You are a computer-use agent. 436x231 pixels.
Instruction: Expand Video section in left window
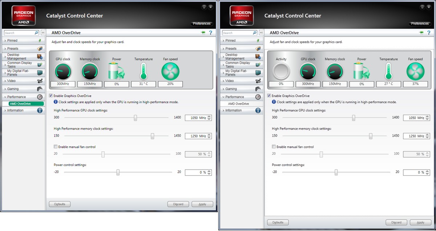(23, 81)
